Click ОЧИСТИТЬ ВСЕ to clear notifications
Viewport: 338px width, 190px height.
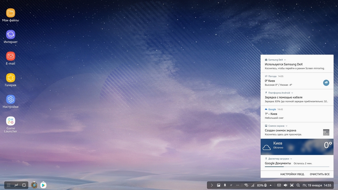(320, 174)
